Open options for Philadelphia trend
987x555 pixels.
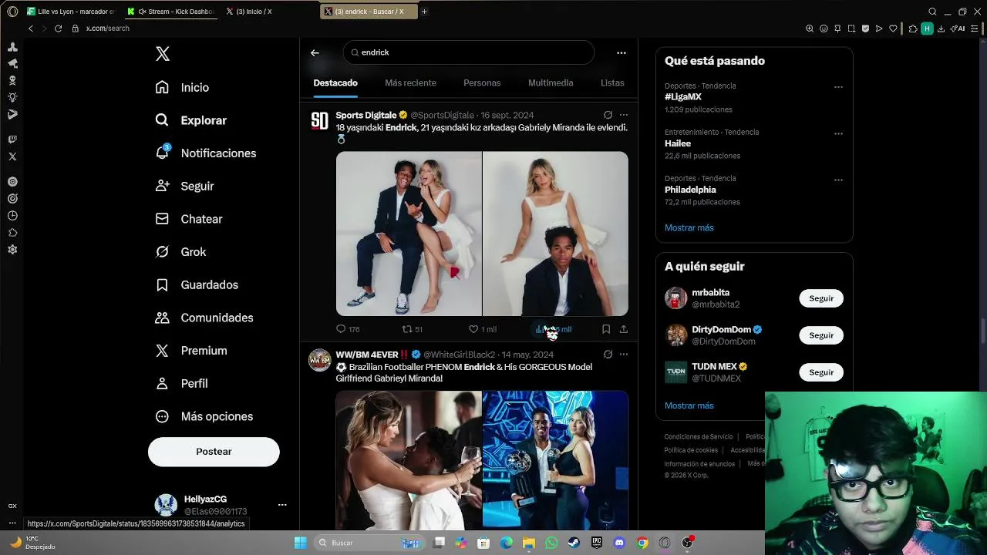point(838,180)
